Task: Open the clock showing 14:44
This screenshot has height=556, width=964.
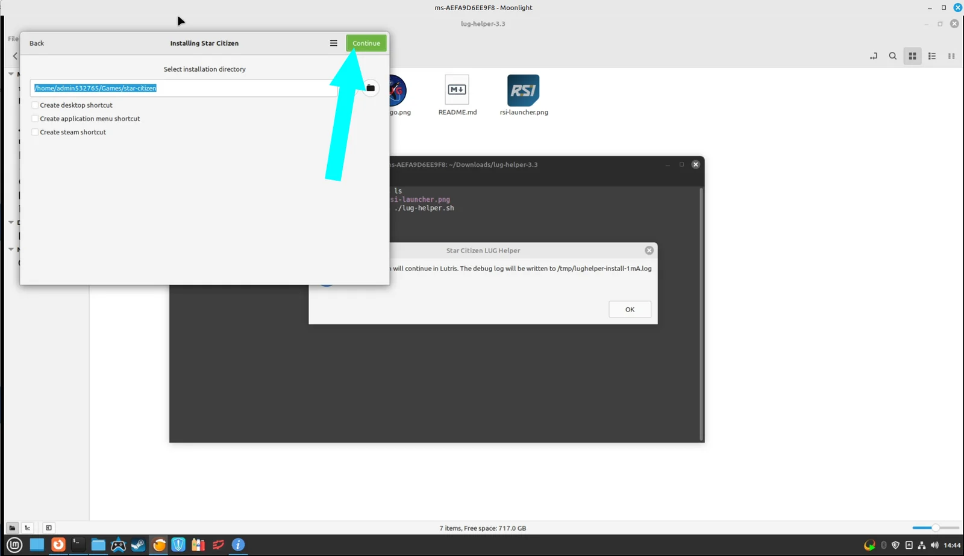Action: pos(952,545)
